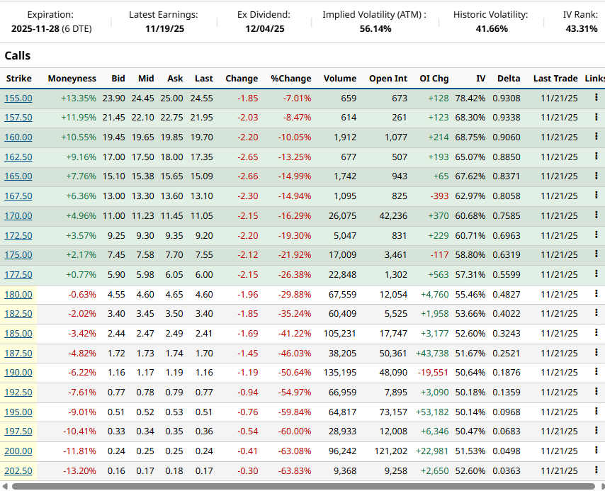Open the links menu for the 157.50 strike row

pyautogui.click(x=596, y=117)
